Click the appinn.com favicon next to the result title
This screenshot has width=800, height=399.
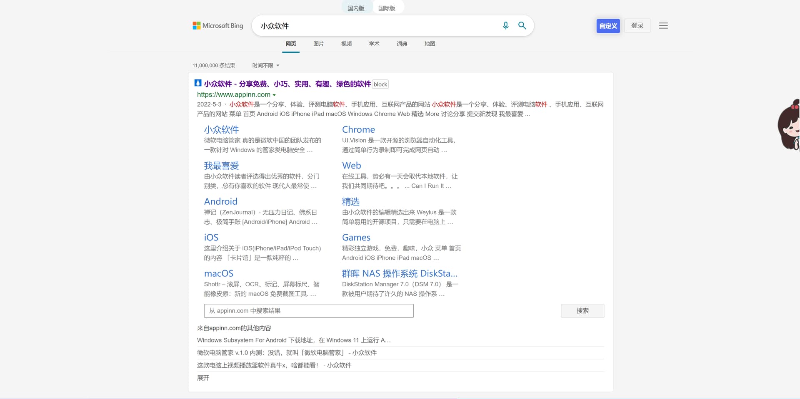[x=197, y=83]
